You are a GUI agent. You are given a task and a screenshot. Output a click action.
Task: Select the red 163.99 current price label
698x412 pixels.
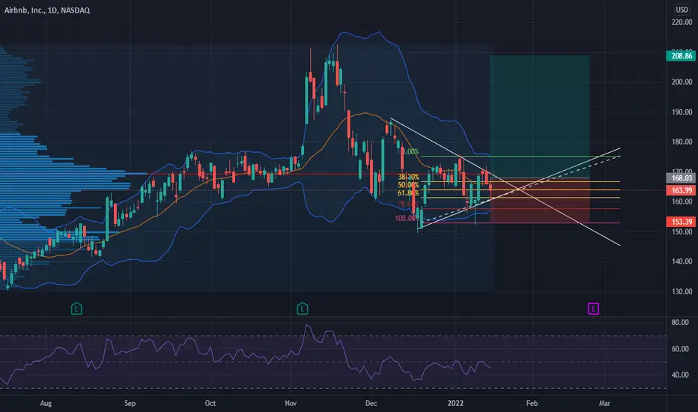click(x=682, y=190)
